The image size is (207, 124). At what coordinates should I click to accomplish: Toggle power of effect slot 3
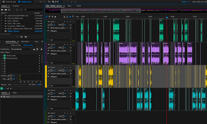tap(5, 61)
